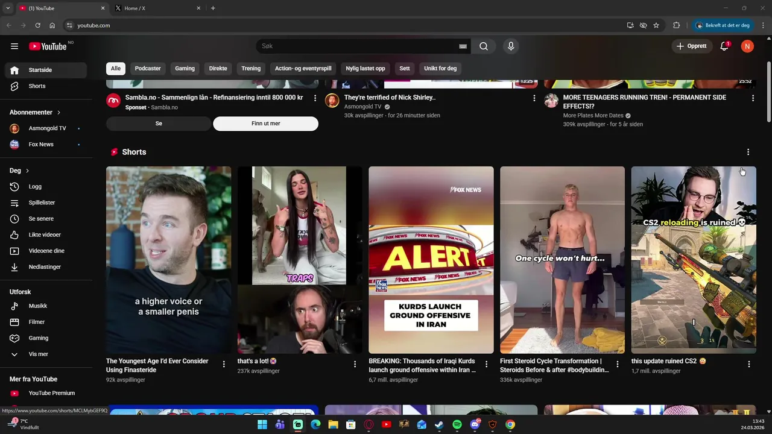Open more options for Shorts shelf
Viewport: 772px width, 434px height.
(748, 152)
